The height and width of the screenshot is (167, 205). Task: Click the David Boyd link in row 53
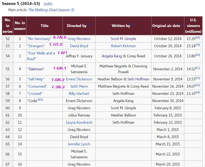[79, 46]
